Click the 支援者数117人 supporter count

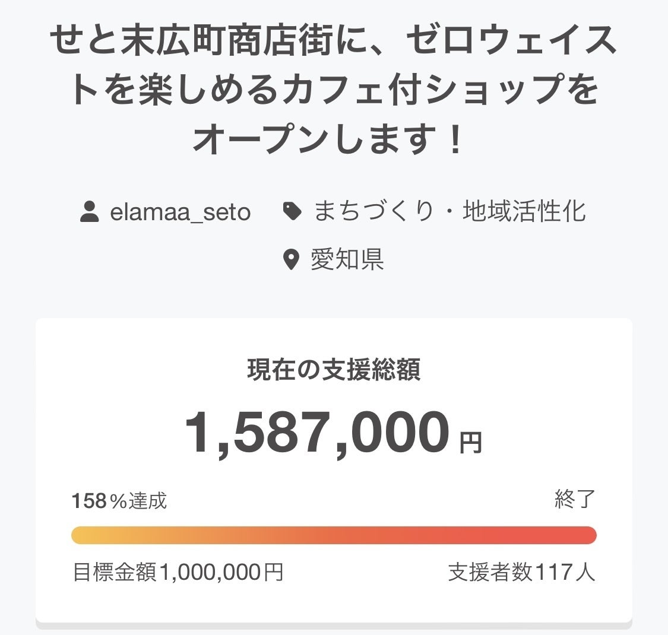[521, 572]
